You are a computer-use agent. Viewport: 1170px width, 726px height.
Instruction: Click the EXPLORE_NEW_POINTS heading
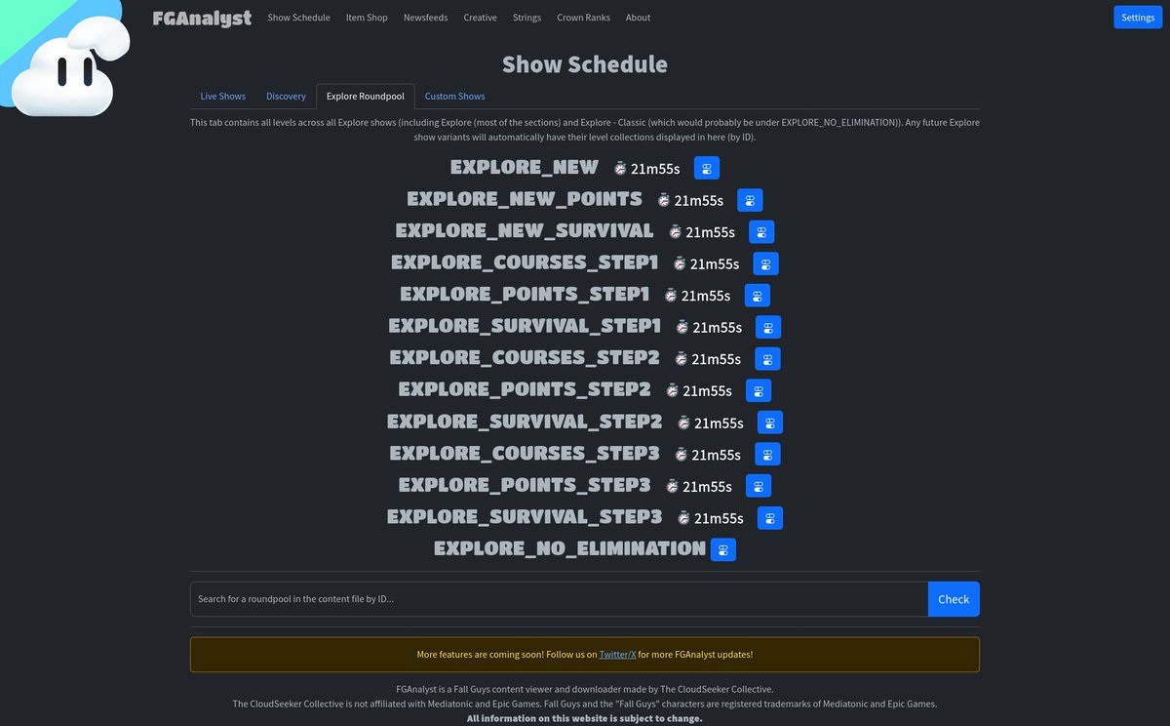coord(525,199)
